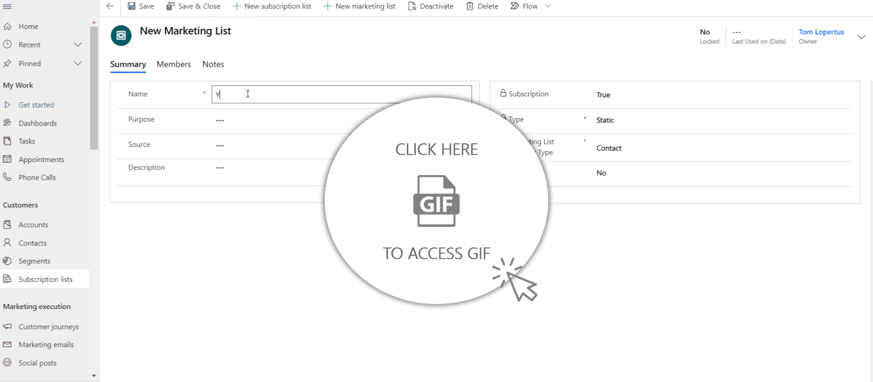Open owner link Tom Lopertus

coord(821,32)
